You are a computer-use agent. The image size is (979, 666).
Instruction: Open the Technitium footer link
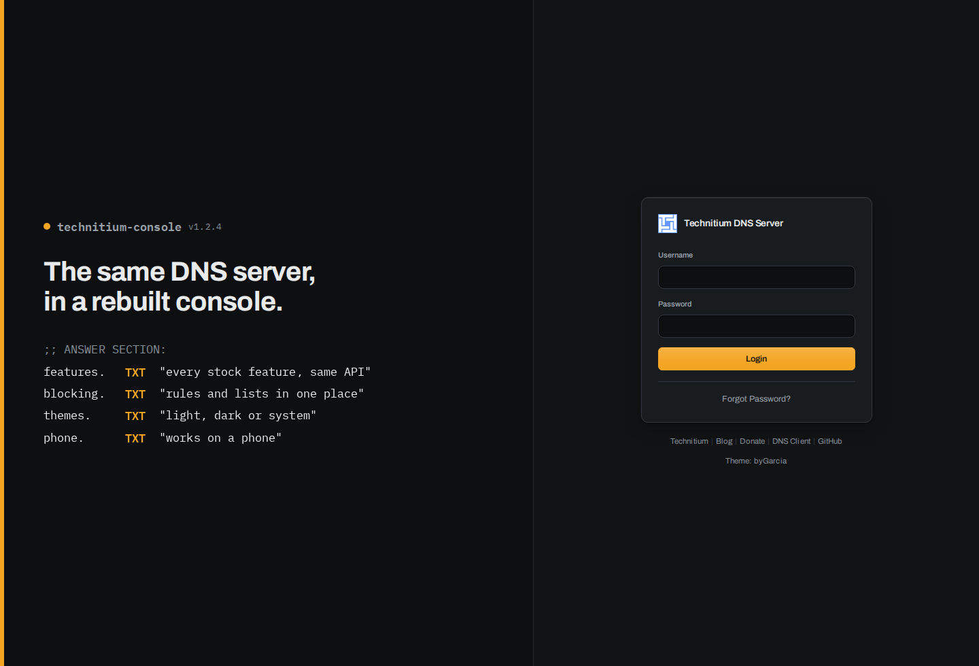tap(689, 441)
